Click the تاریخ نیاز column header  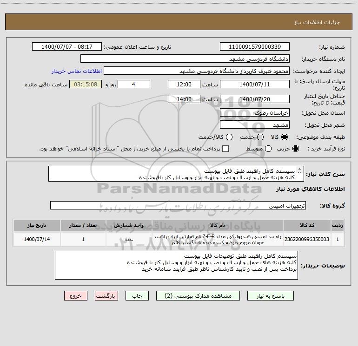[37, 225]
